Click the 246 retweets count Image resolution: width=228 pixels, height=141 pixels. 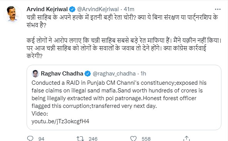pos(93,139)
